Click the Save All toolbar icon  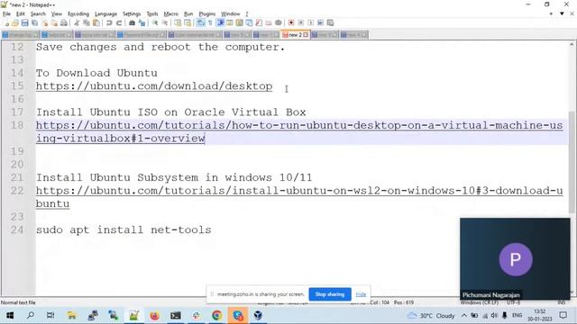click(34, 22)
